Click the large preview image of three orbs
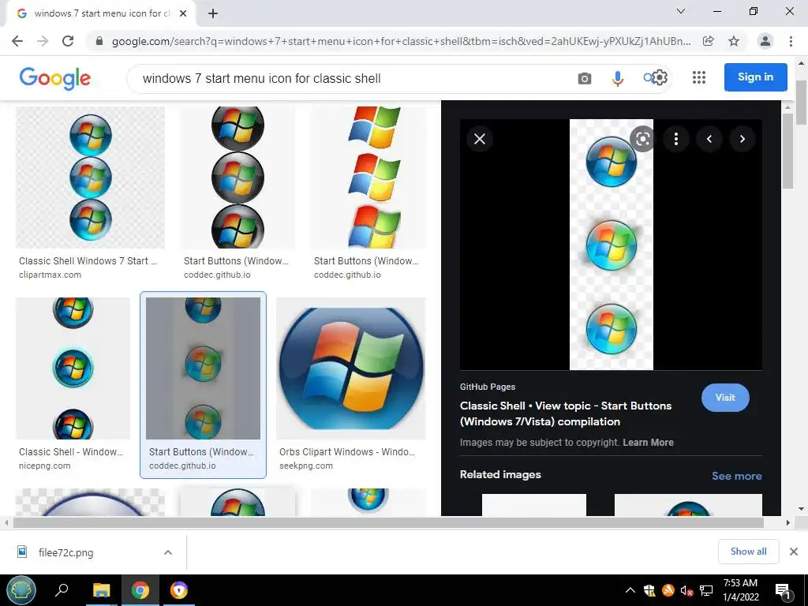This screenshot has width=808, height=606. (612, 245)
